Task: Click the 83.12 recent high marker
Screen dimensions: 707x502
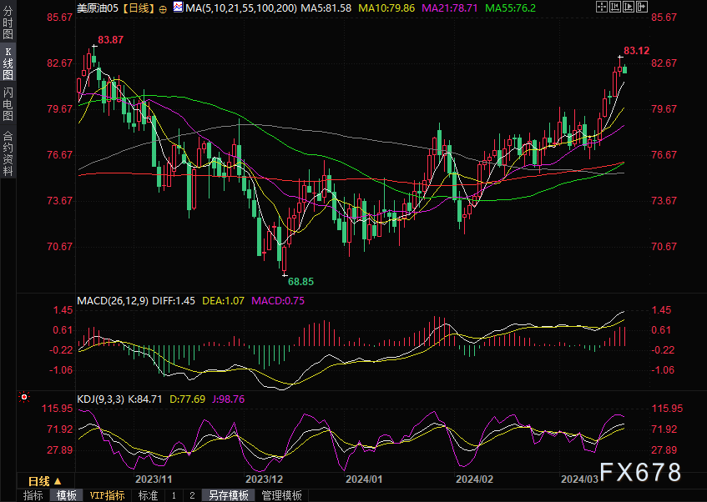Action: [637, 51]
